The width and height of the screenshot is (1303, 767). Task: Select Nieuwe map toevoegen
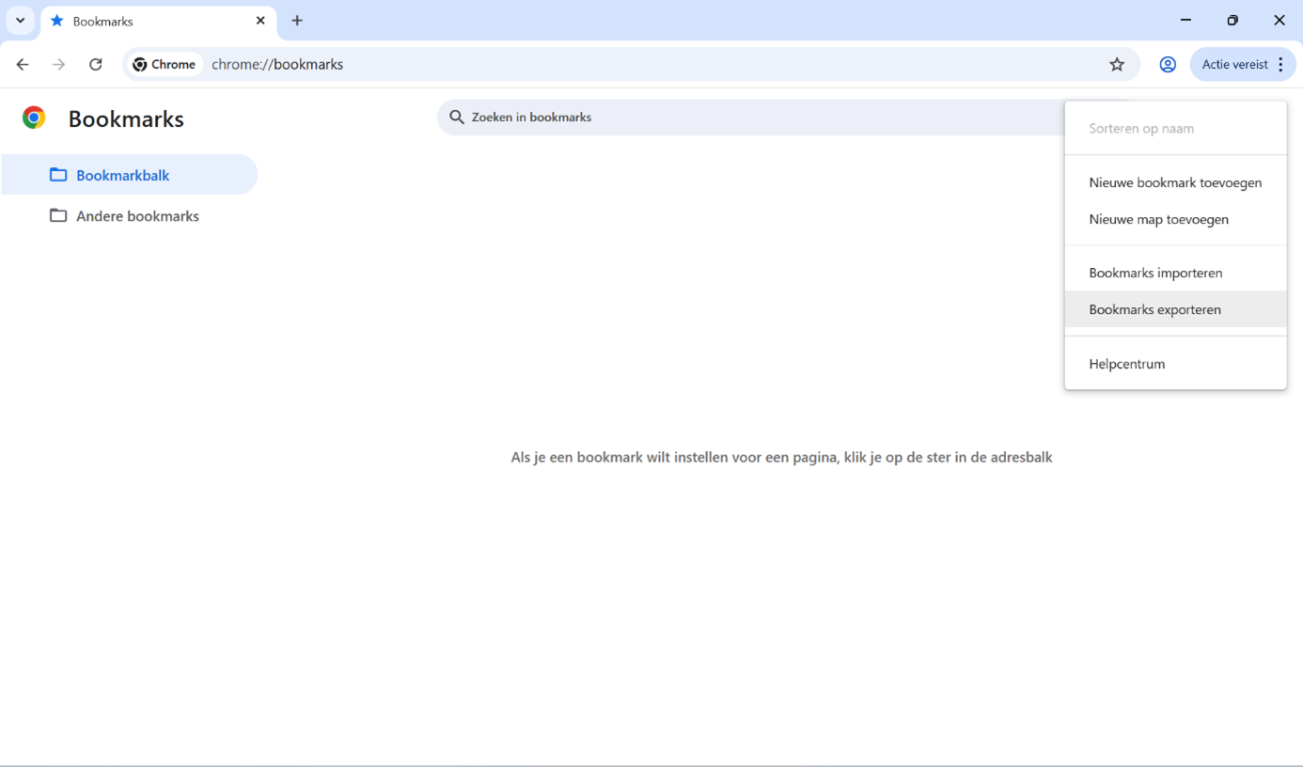click(x=1158, y=219)
